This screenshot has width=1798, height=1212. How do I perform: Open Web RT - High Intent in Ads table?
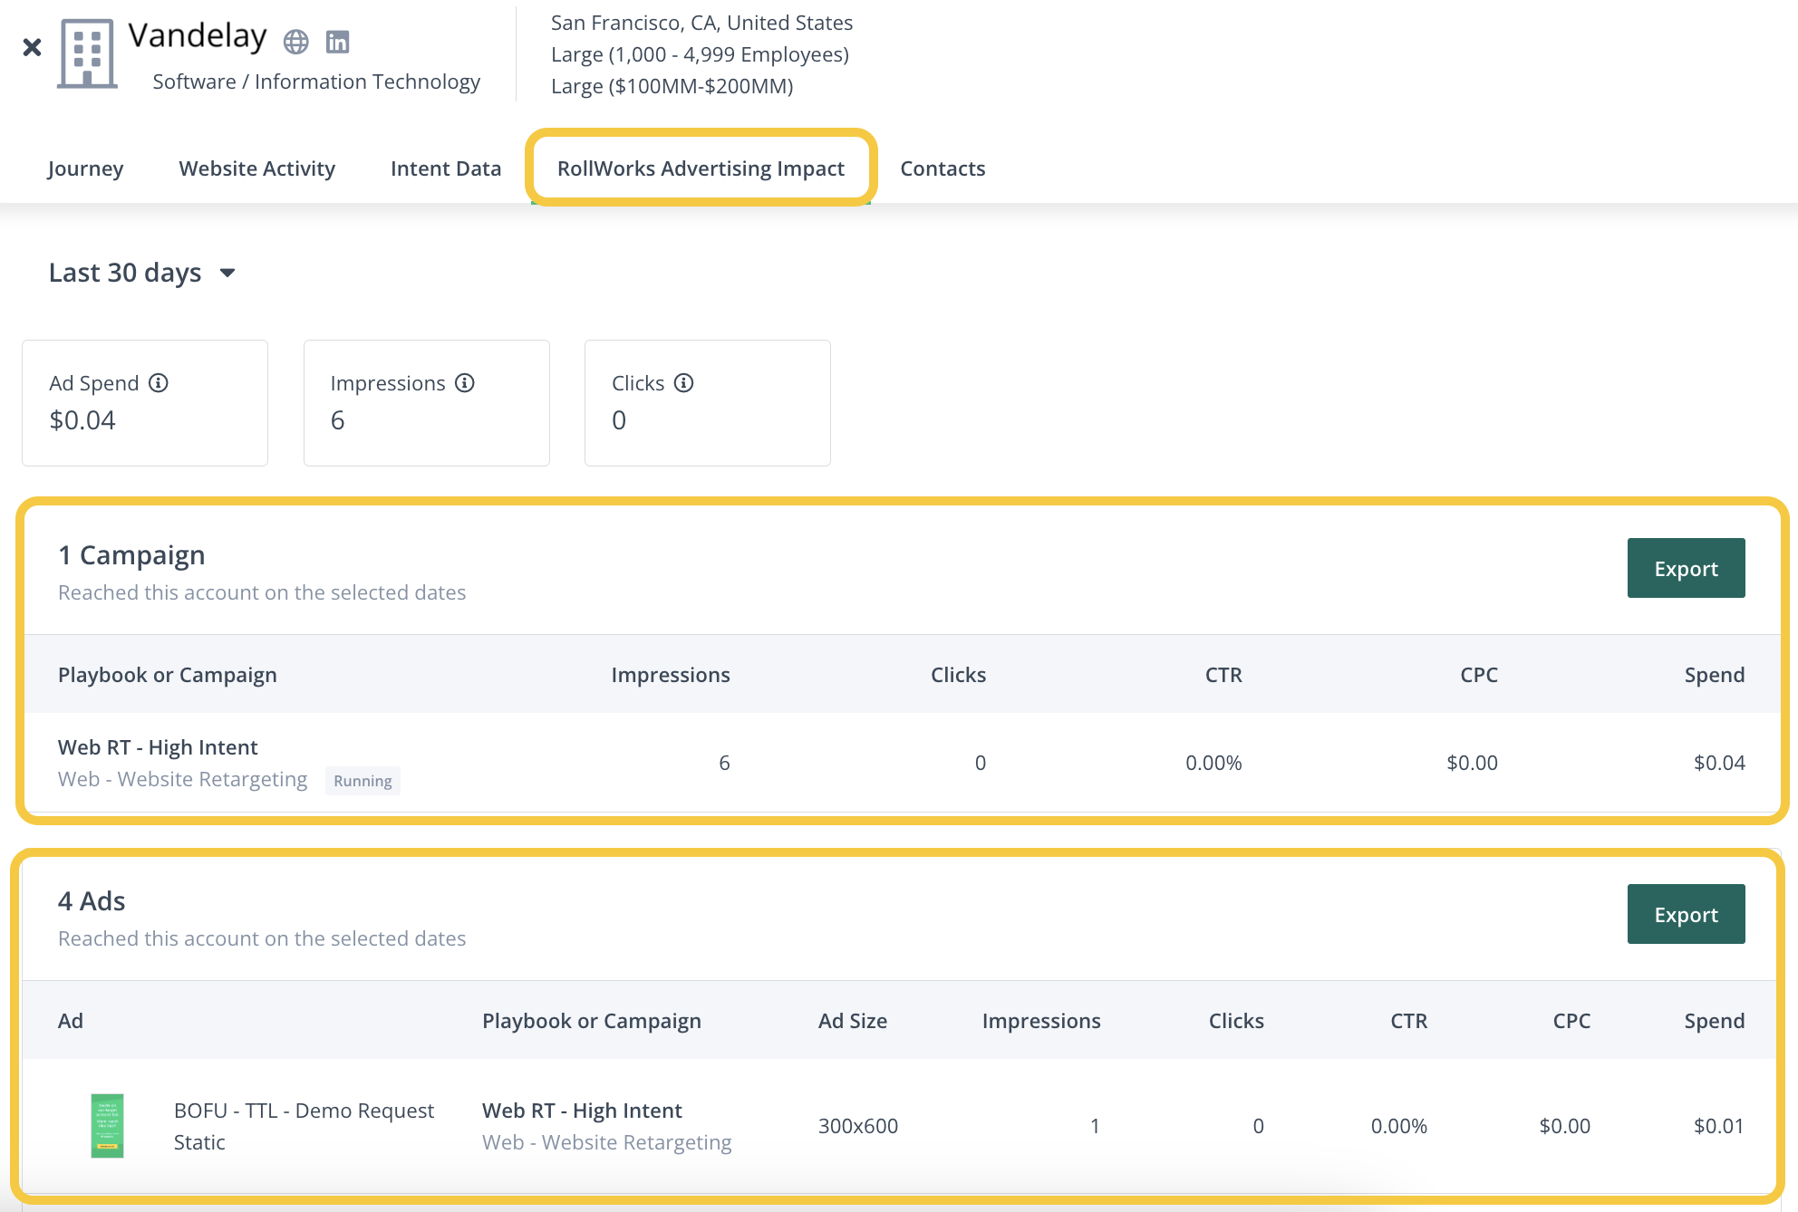(582, 1111)
